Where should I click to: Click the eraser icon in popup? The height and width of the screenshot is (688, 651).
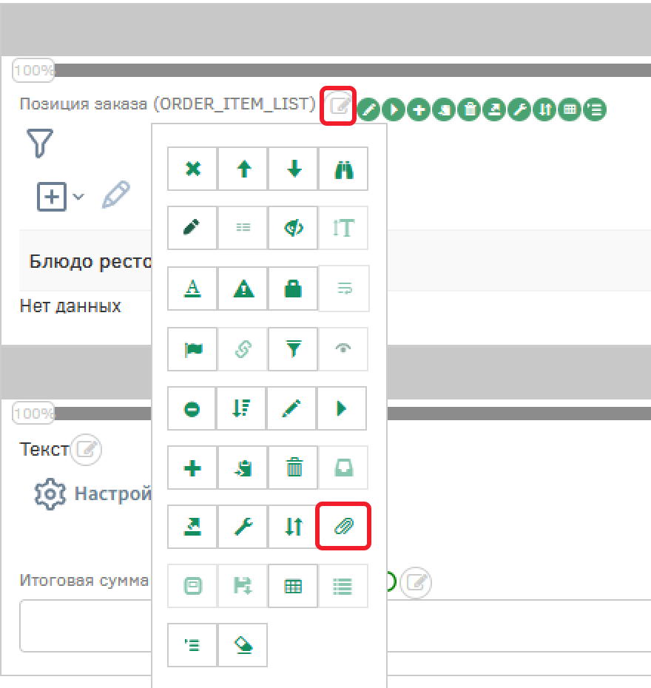coord(243,645)
